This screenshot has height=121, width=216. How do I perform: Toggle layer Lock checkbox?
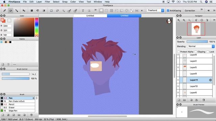(x=208, y=52)
